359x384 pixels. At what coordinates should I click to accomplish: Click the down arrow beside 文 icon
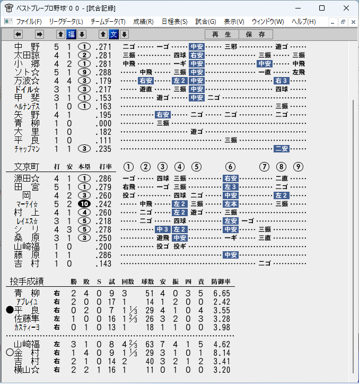pyautogui.click(x=124, y=35)
